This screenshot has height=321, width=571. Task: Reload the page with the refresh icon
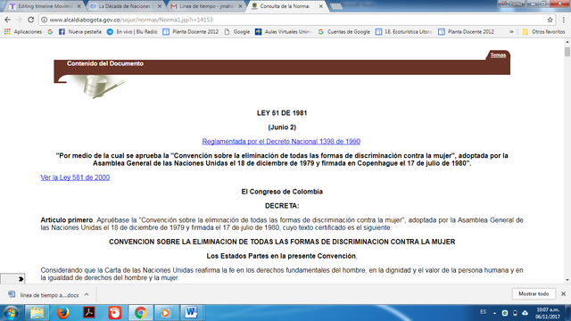click(31, 20)
